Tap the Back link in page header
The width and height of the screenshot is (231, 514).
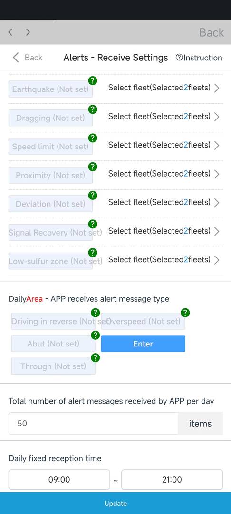click(x=28, y=58)
